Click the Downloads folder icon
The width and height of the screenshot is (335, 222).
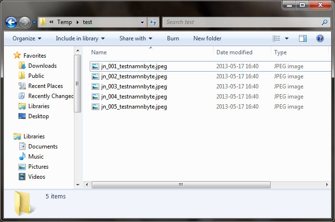(22, 66)
